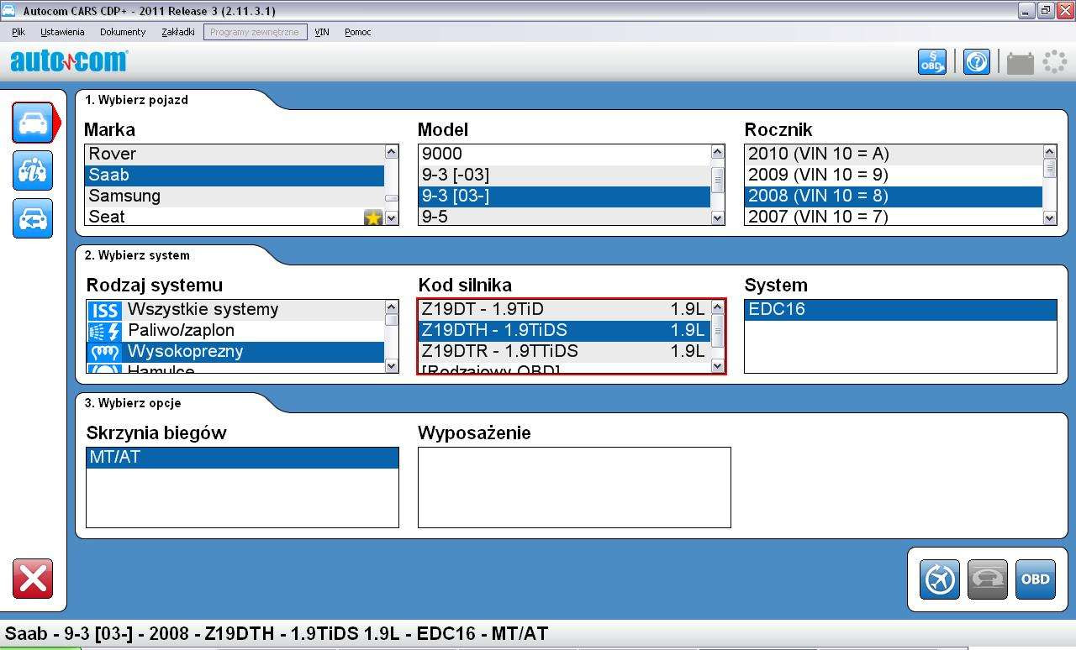Open the VIN menu
The image size is (1076, 650).
click(x=322, y=32)
